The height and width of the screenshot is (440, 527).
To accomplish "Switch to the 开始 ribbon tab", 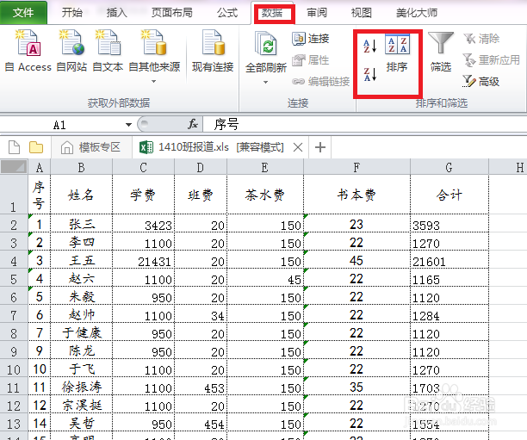I will 72,13.
